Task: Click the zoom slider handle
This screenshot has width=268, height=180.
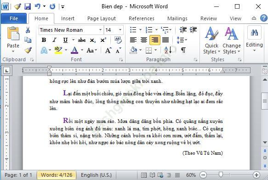Action: 221,174
